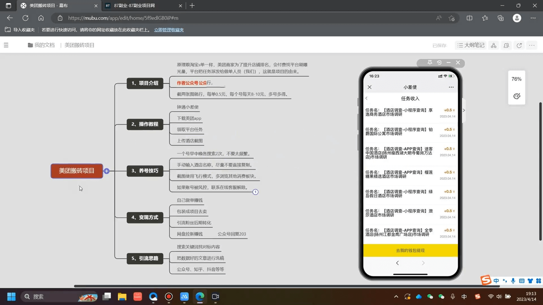The height and width of the screenshot is (305, 543).
Task: Select the root node 美团搬砖项目
Action: tap(77, 171)
